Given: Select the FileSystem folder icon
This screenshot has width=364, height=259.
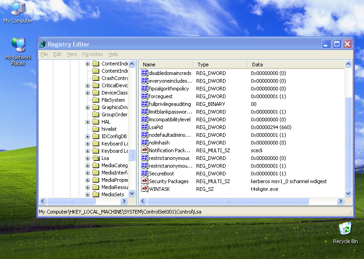Looking at the screenshot, I should pos(96,100).
